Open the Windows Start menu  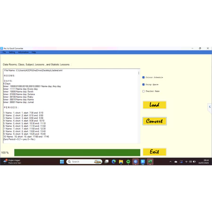pyautogui.click(x=62, y=162)
